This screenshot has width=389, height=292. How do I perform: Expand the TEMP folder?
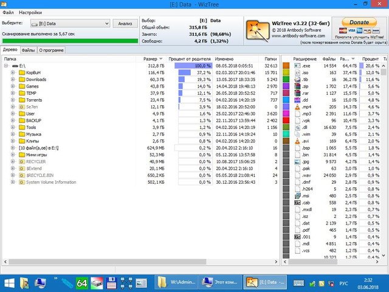tap(13, 93)
